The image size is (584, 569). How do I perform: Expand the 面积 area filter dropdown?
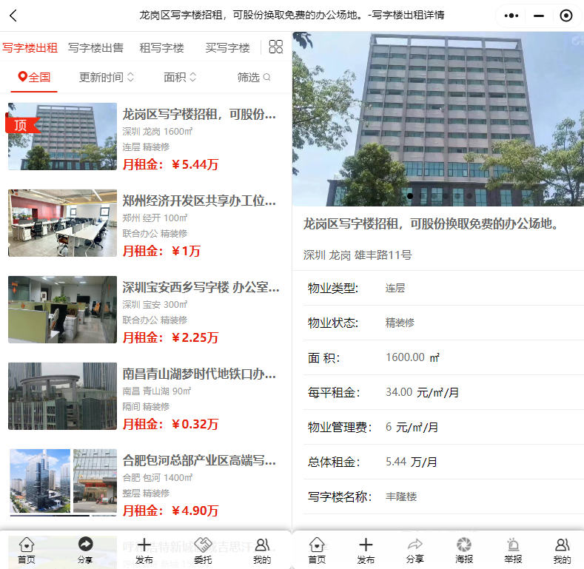(180, 77)
